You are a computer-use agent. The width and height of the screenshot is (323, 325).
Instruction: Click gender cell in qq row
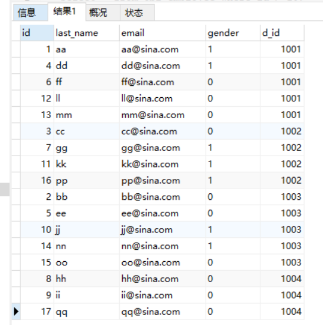233,311
